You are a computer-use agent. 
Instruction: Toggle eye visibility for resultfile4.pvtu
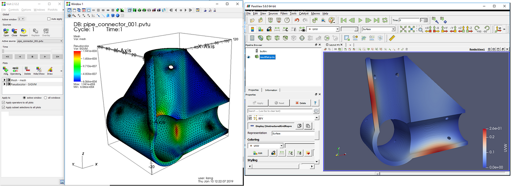tap(249, 57)
